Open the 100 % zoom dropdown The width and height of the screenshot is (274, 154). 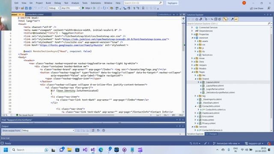coord(6,115)
